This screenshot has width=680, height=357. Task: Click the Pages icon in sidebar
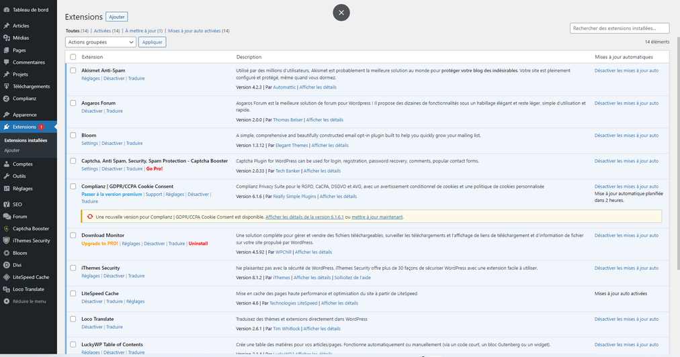[x=7, y=50]
